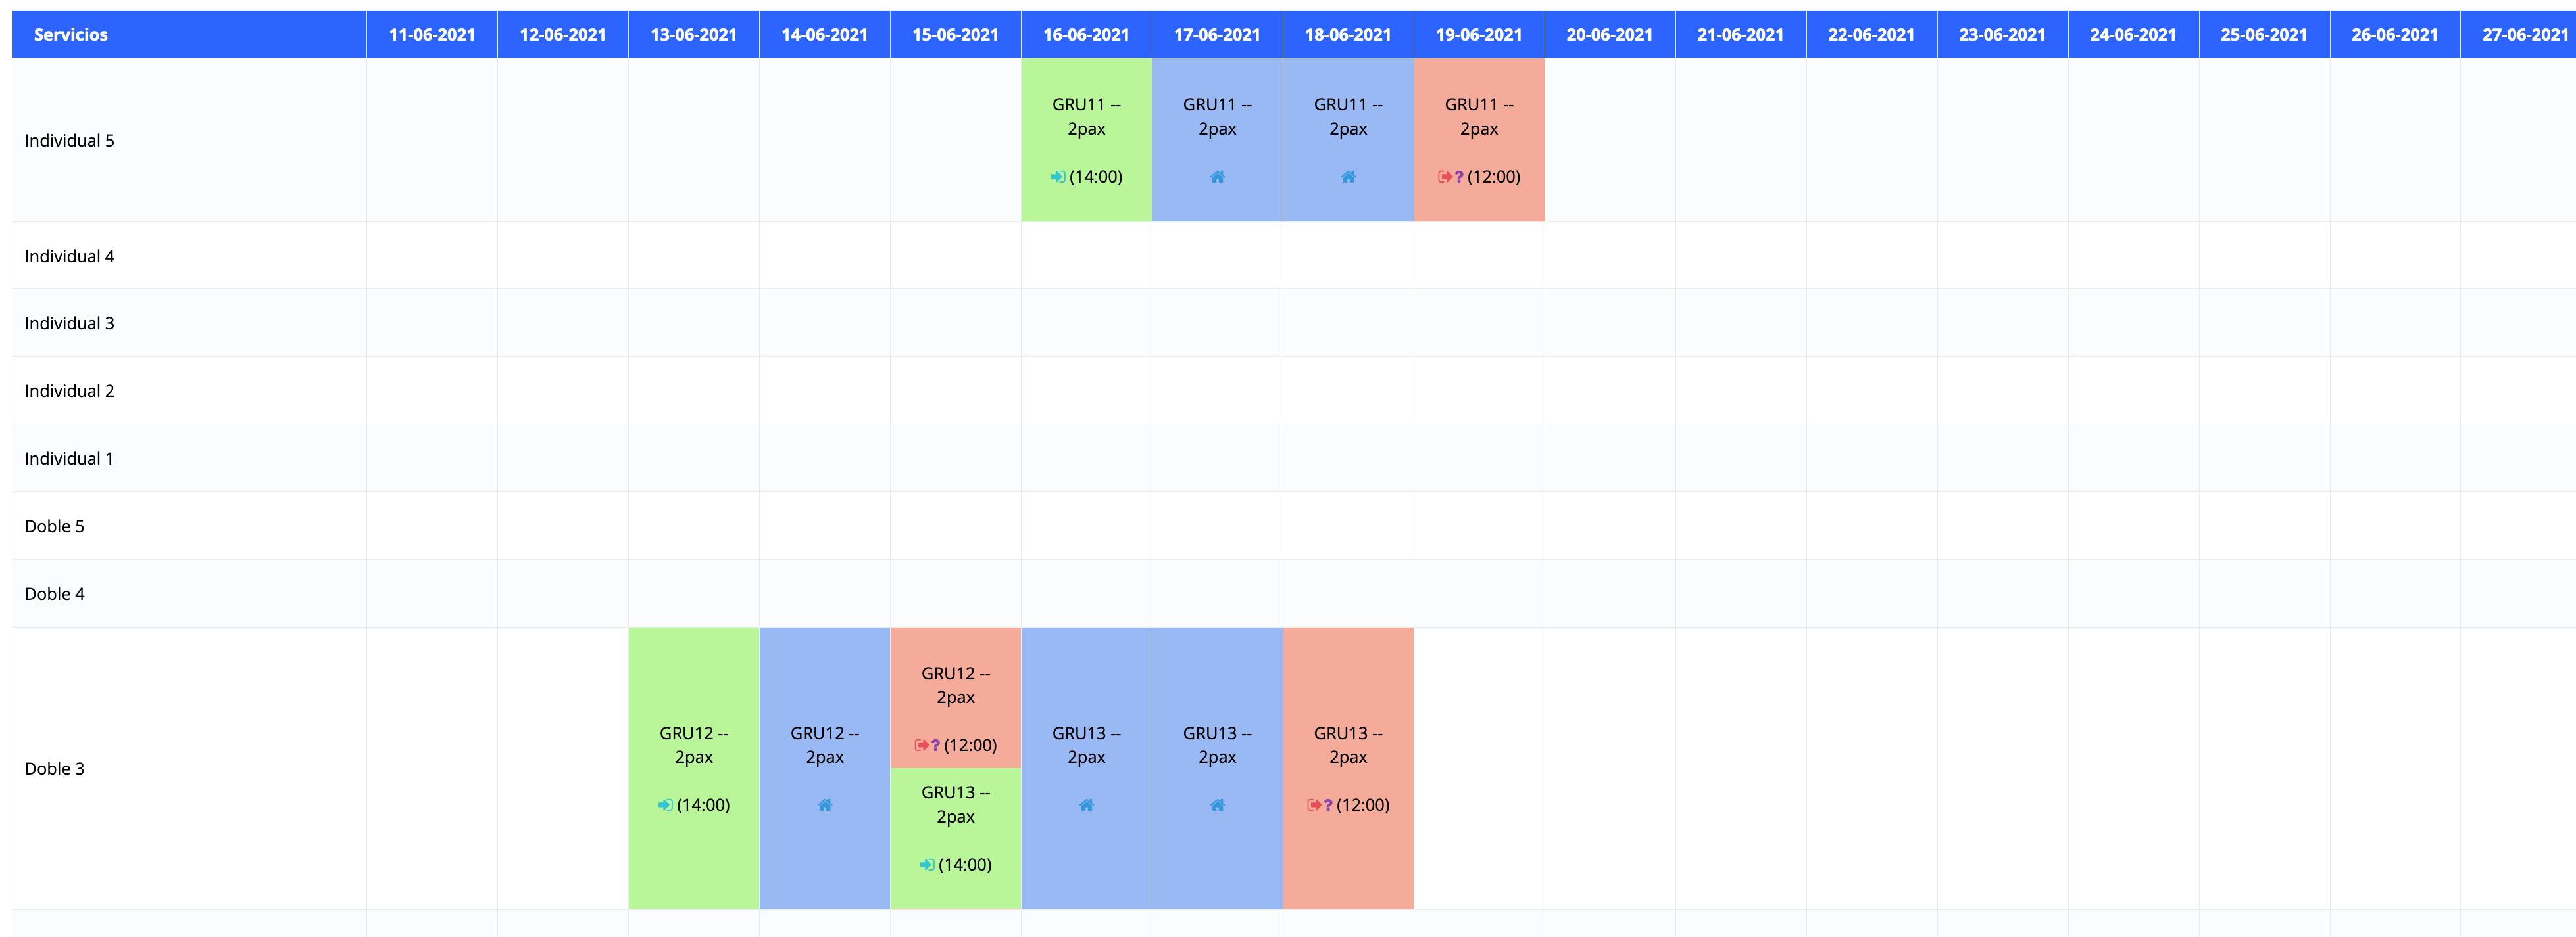Select the Servicios column header

click(70, 35)
